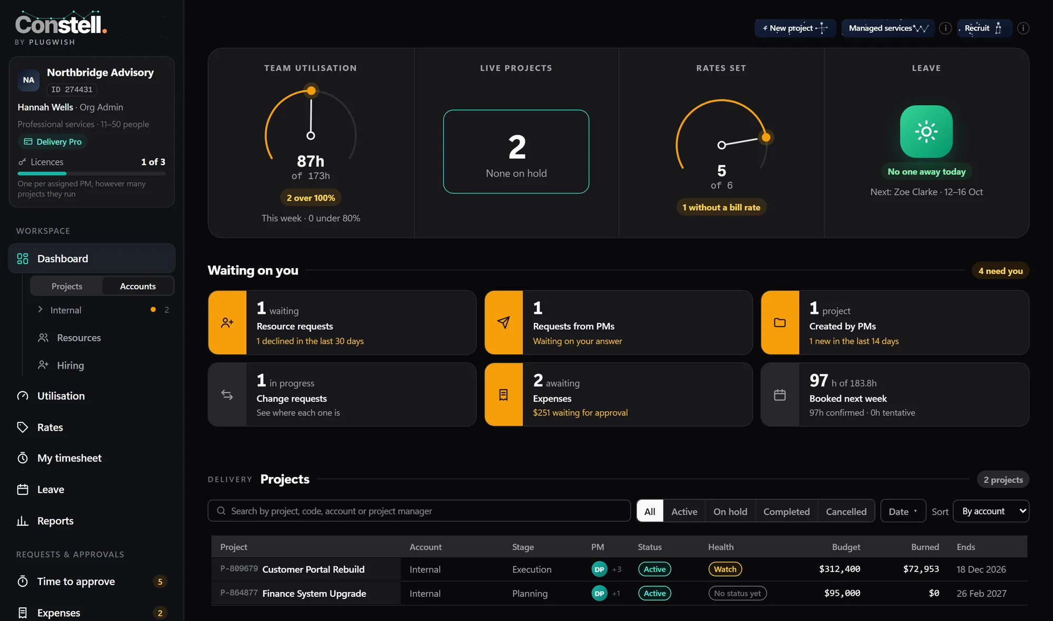The image size is (1053, 621).
Task: Click the Dashboard grid icon in sidebar
Action: click(x=23, y=259)
